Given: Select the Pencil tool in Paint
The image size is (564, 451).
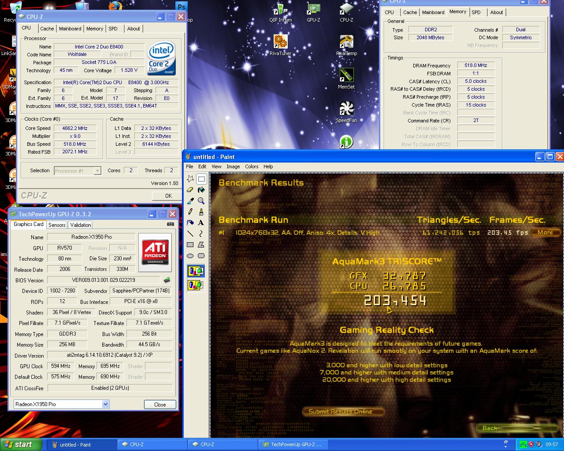Looking at the screenshot, I should (190, 212).
